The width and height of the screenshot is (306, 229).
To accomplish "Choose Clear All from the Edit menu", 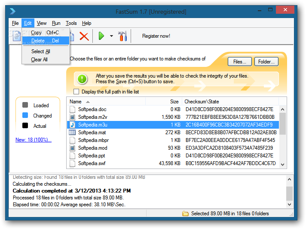I will [46, 60].
